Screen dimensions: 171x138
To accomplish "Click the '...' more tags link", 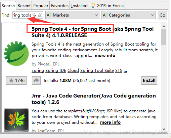I will 125,71.
